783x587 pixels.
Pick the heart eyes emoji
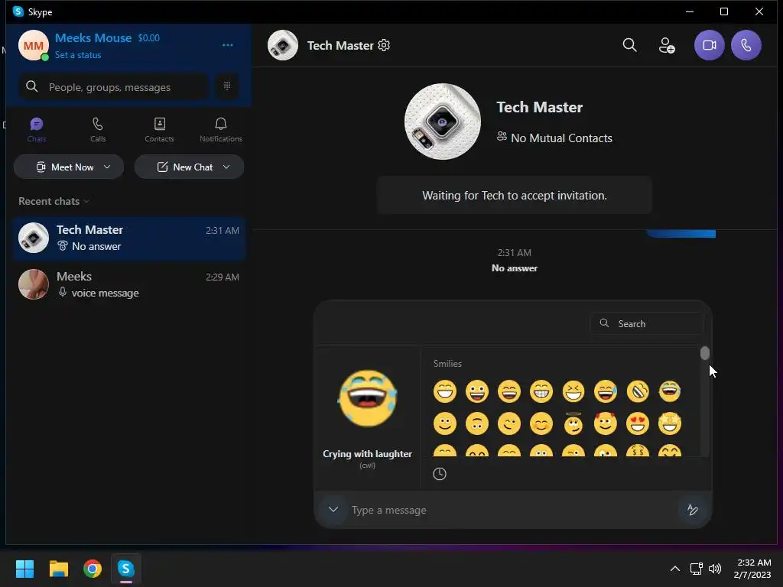coord(638,423)
